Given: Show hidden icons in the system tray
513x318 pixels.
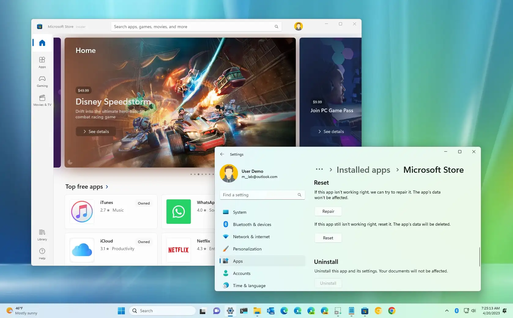Looking at the screenshot, I should [x=447, y=311].
